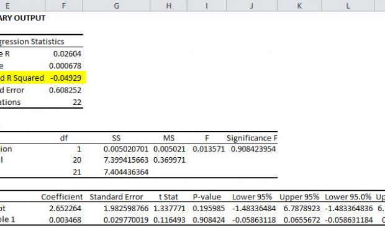This screenshot has width=385, height=236.
Task: Select Lower 95.0% cell -0.058631184
Action: click(348, 220)
